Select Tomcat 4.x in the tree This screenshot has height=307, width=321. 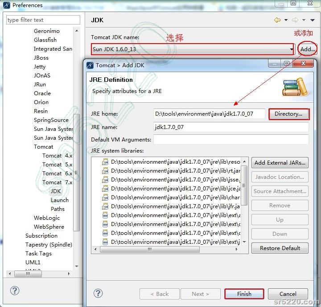pyautogui.click(x=58, y=156)
